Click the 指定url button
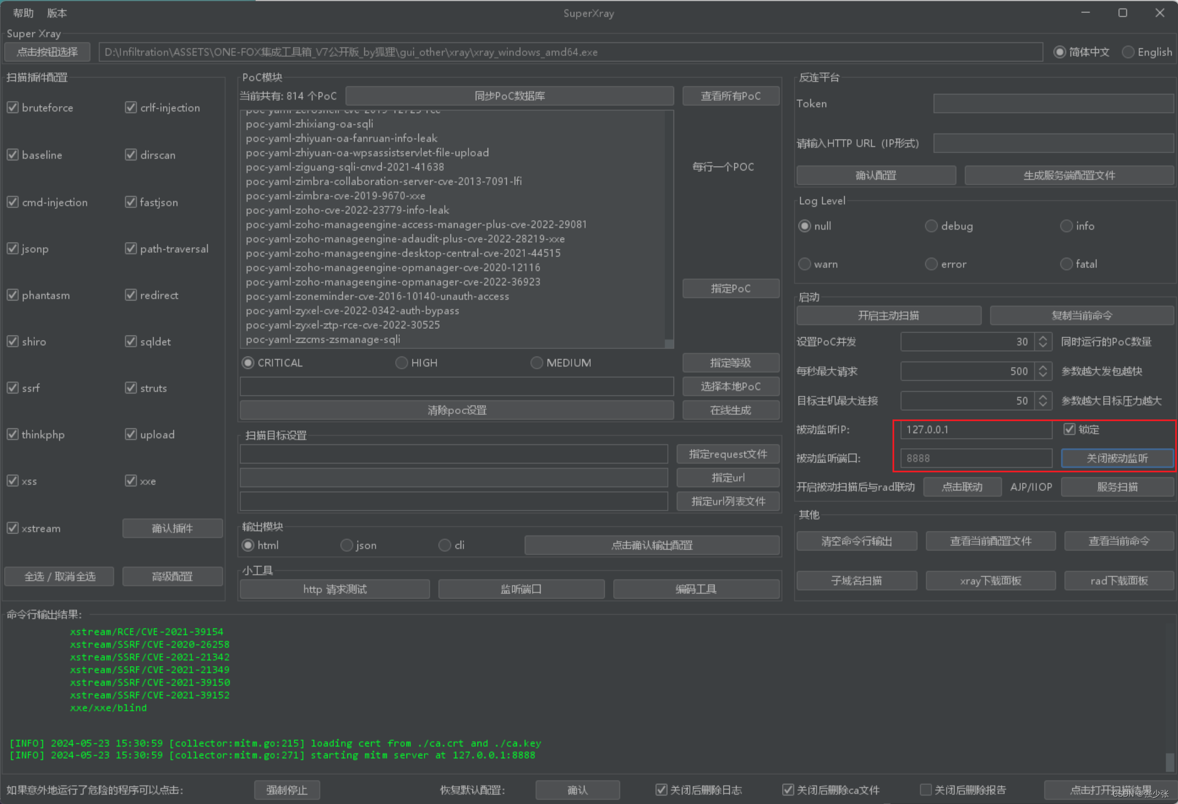Screen dimensions: 1178x804 [728, 477]
